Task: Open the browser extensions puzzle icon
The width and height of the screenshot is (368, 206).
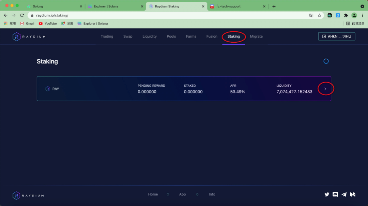Action: [346, 15]
